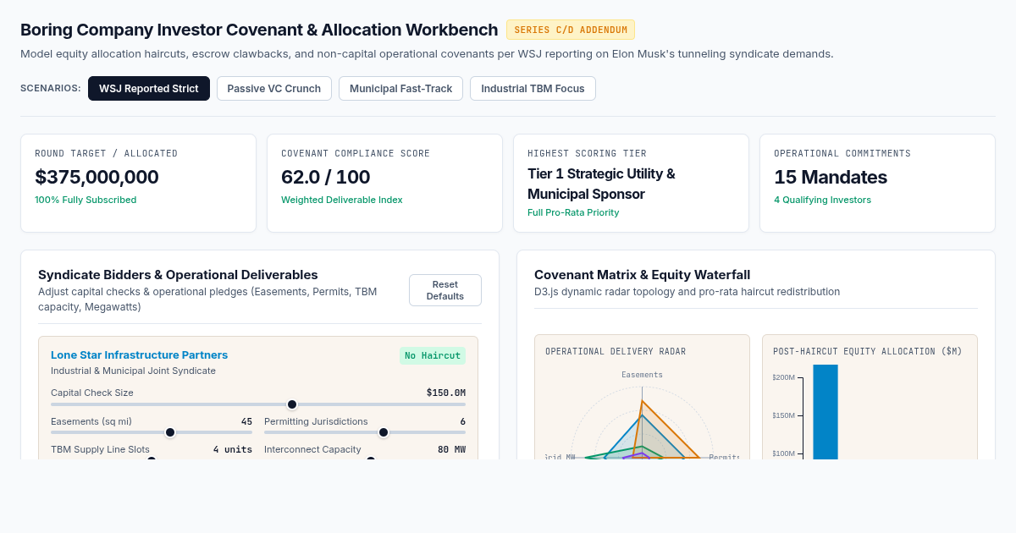The image size is (1016, 533).
Task: Click the $150.0M capital check value
Action: point(446,393)
